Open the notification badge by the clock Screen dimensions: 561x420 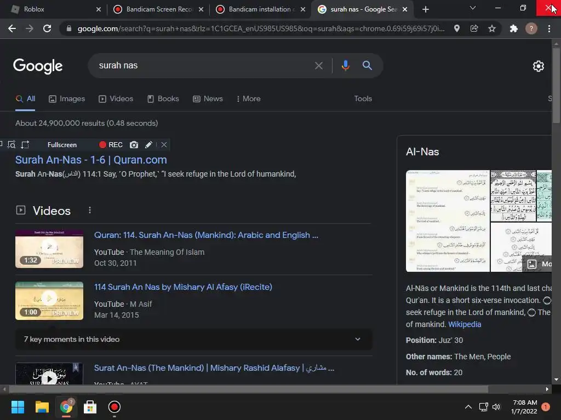click(546, 407)
